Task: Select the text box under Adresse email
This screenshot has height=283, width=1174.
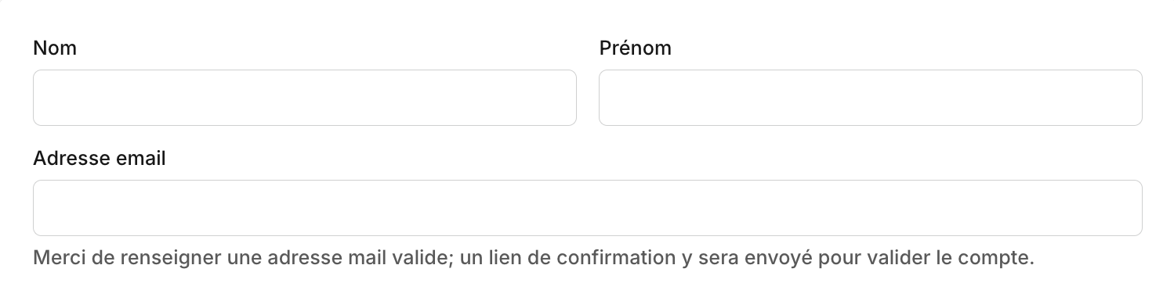Action: click(x=588, y=208)
